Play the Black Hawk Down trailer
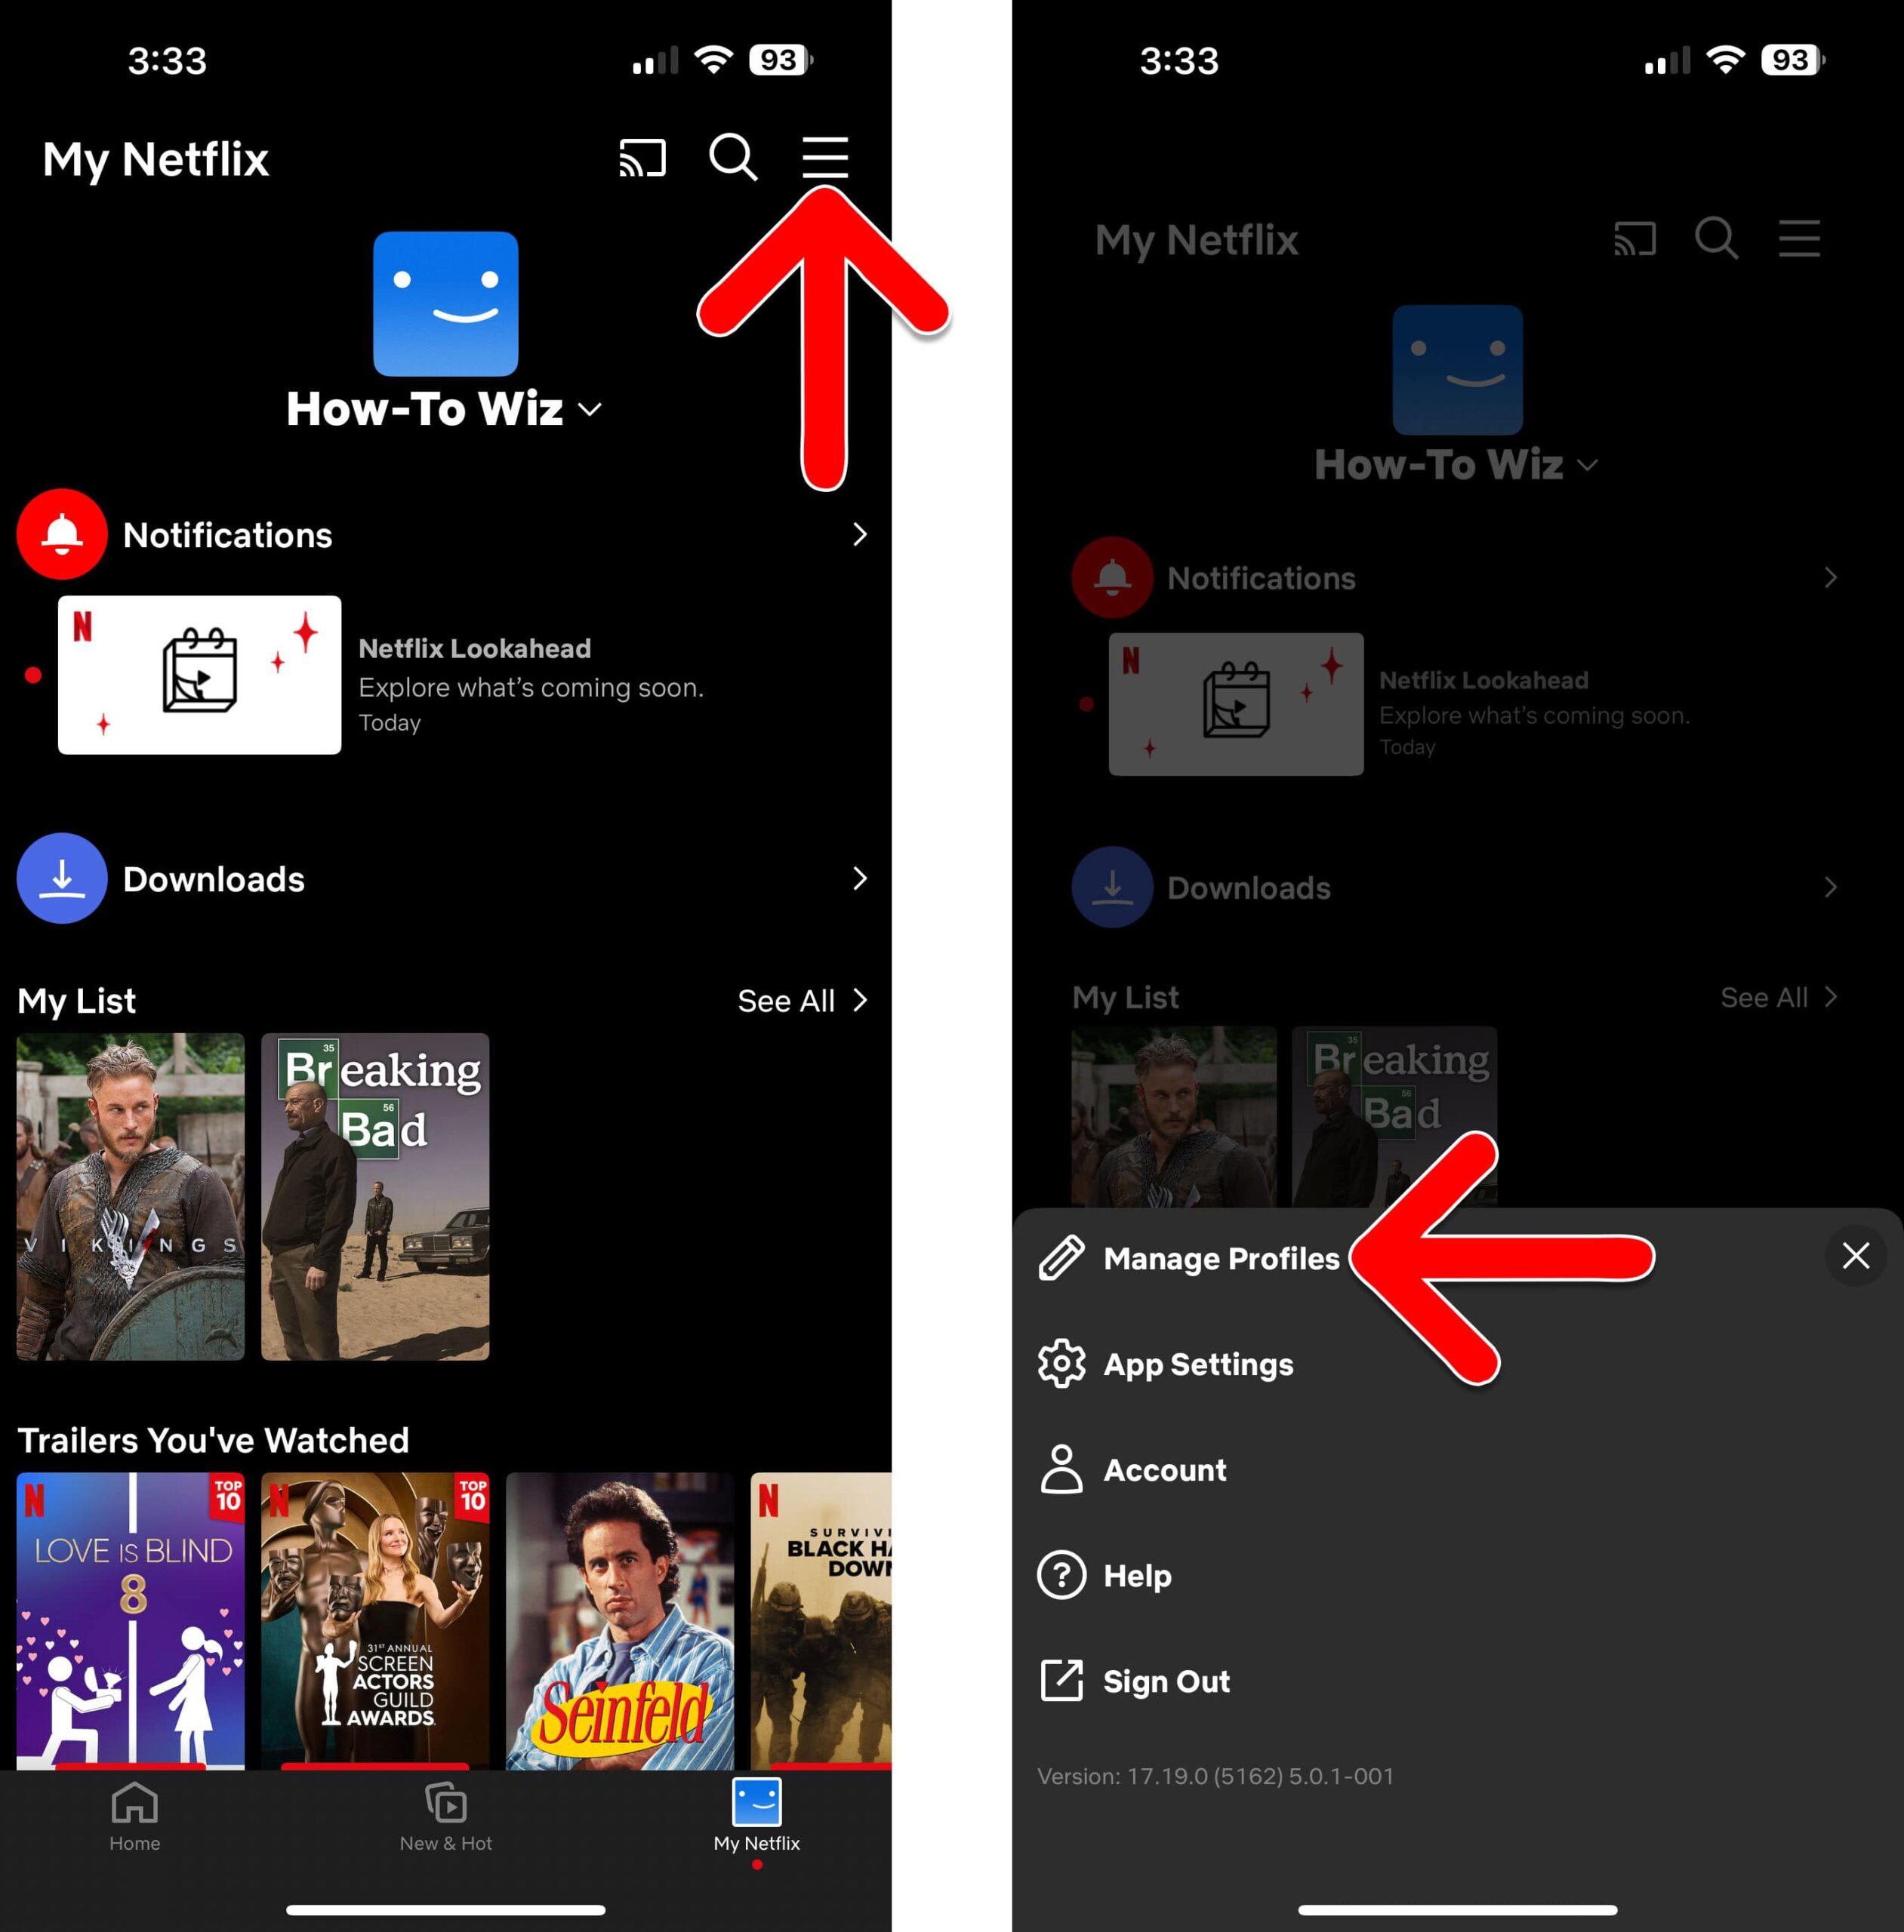The width and height of the screenshot is (1904, 1932). pos(821,1620)
